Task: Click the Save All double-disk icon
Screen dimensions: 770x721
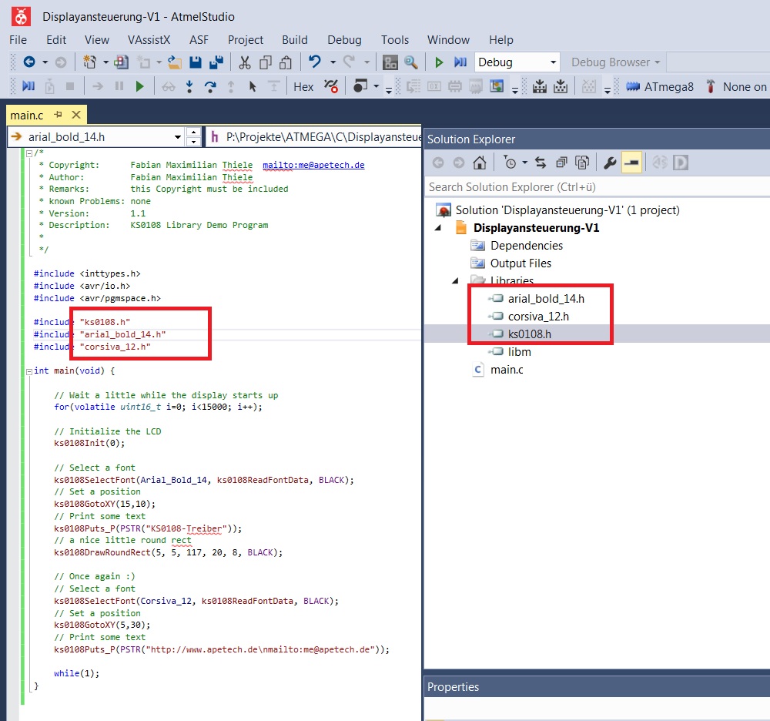Action: point(216,62)
